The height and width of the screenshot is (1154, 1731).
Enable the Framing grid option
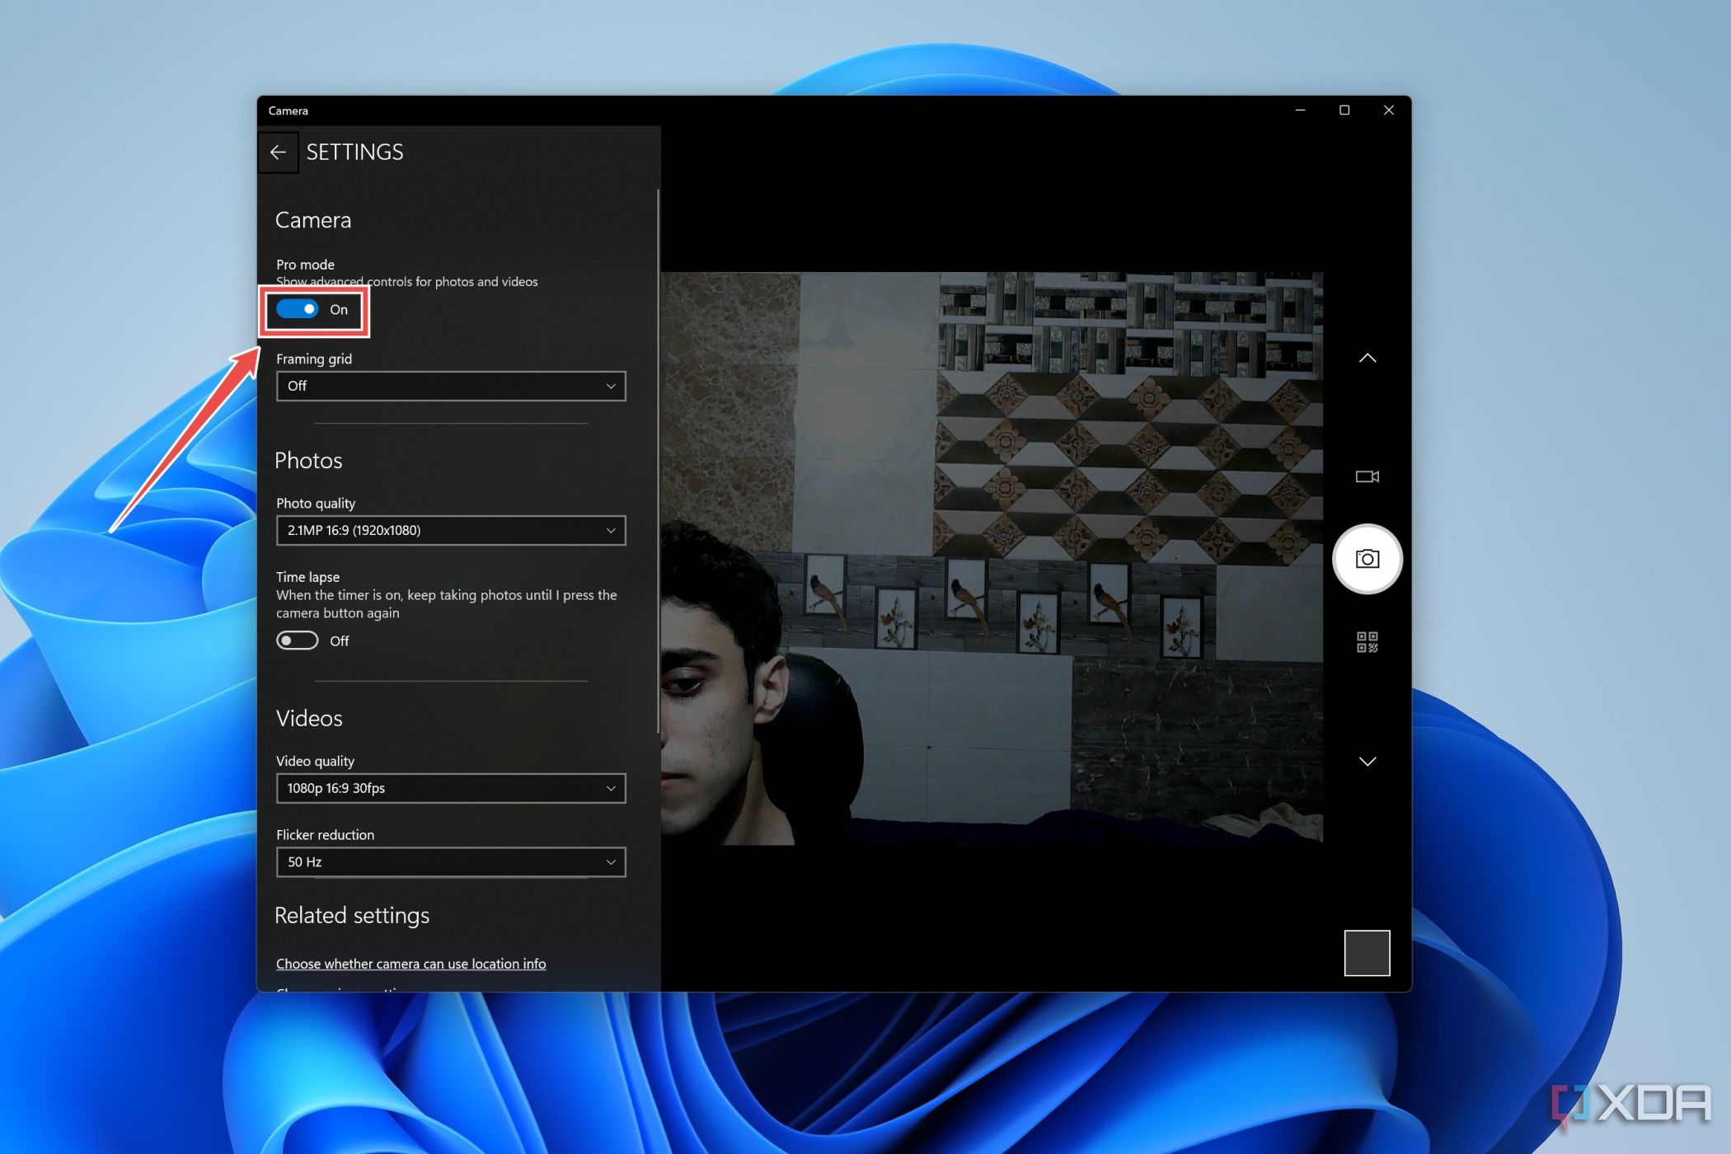click(449, 387)
